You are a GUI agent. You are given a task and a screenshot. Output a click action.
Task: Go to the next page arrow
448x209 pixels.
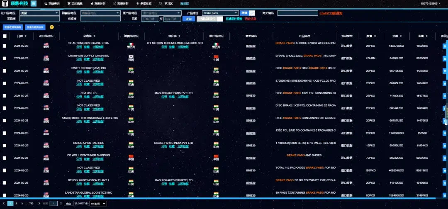[39, 204]
